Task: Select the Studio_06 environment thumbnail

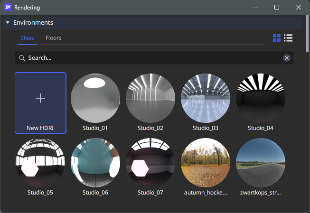Action: tap(95, 163)
